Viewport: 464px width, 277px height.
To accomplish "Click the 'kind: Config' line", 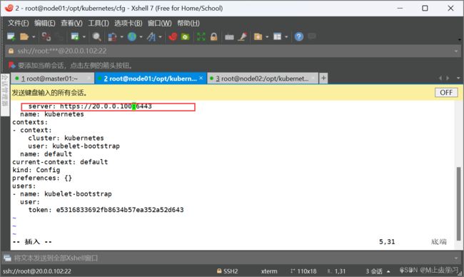I will [x=36, y=170].
